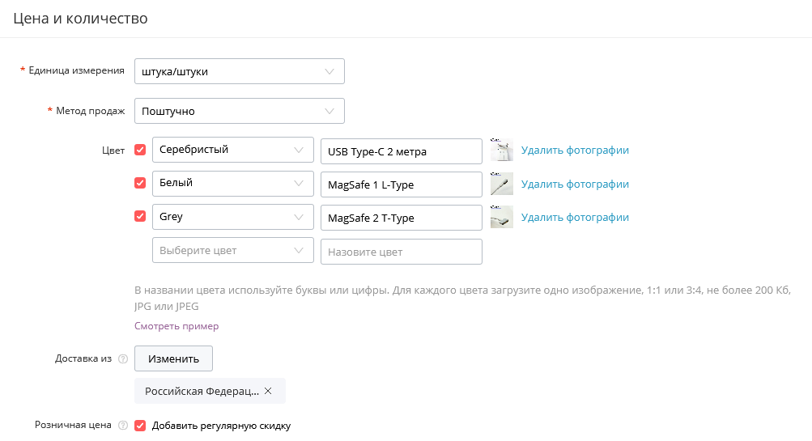This screenshot has height=441, width=812.
Task: Open the USB Type-C cable photo thumbnail
Action: point(501,151)
